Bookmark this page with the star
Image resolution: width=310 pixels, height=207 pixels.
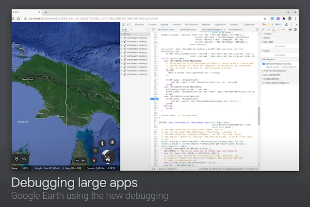click(x=265, y=18)
